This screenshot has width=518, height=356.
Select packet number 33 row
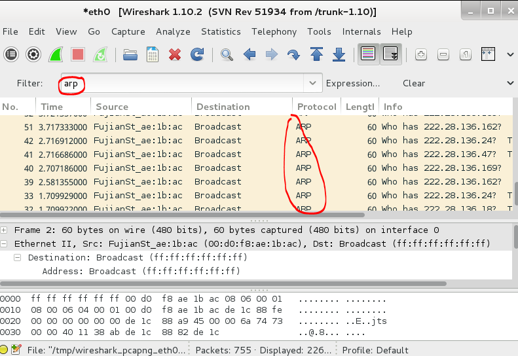[256, 196]
